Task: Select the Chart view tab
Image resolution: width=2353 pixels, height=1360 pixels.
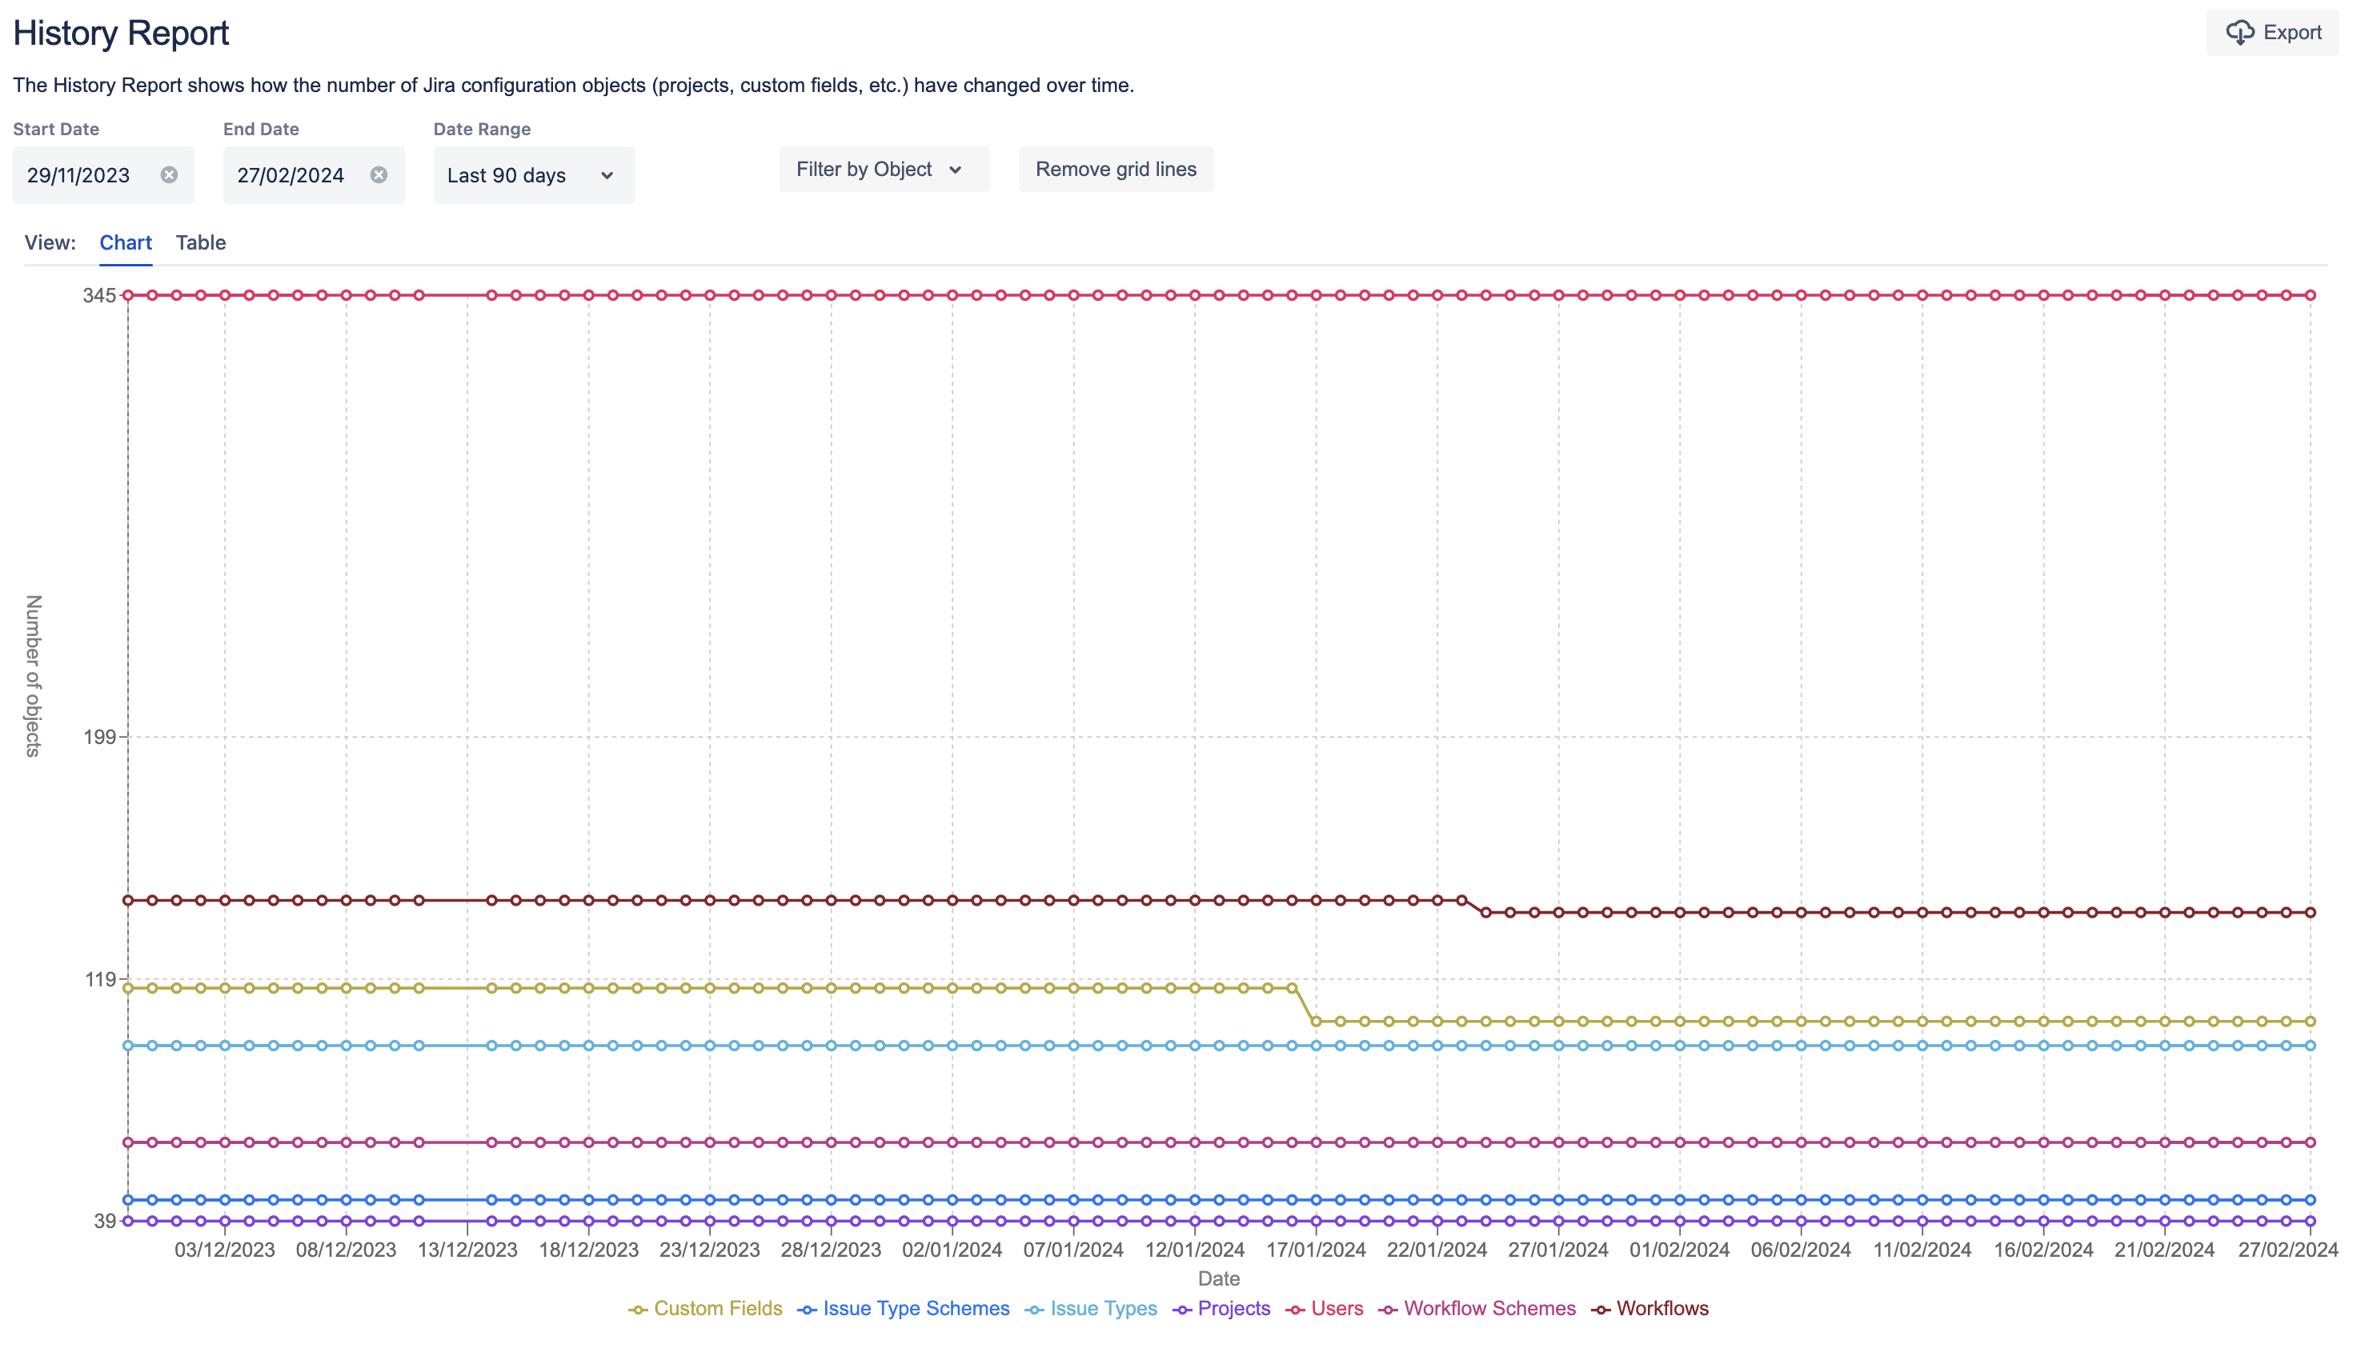Action: (x=125, y=242)
